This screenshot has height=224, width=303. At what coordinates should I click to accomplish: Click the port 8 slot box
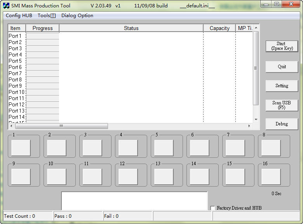click(271, 148)
